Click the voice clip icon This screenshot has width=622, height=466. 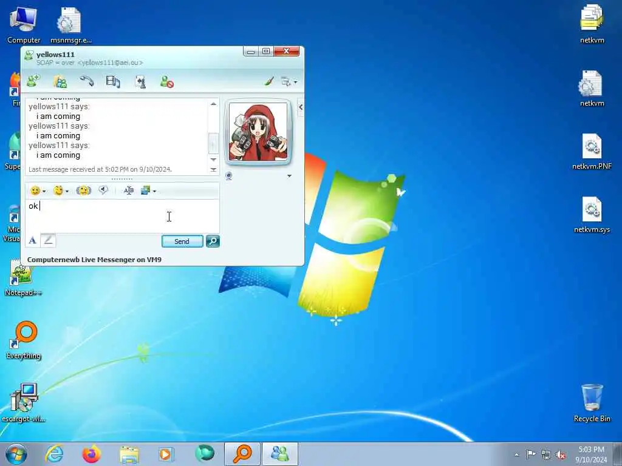(x=103, y=191)
